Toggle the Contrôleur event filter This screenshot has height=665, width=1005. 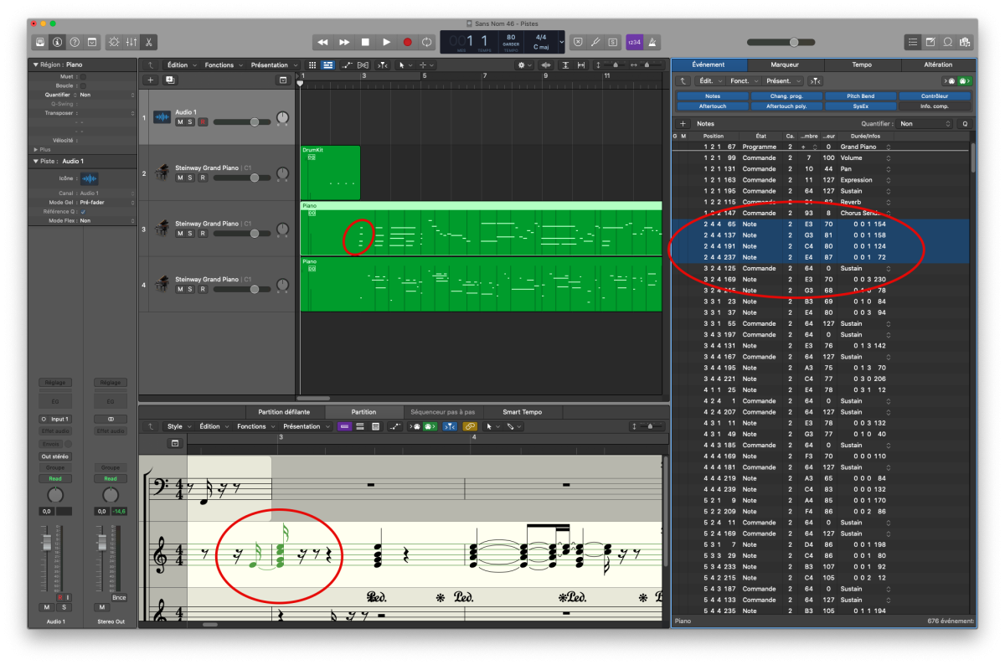(x=935, y=96)
